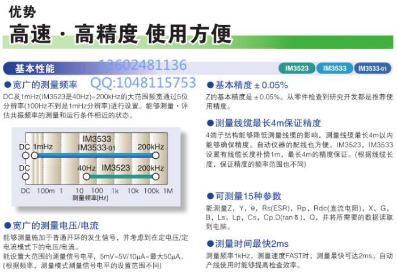Image resolution: width=397 pixels, height=278 pixels.
Task: Click the 100k tick on frequency axis
Action: pos(151,191)
